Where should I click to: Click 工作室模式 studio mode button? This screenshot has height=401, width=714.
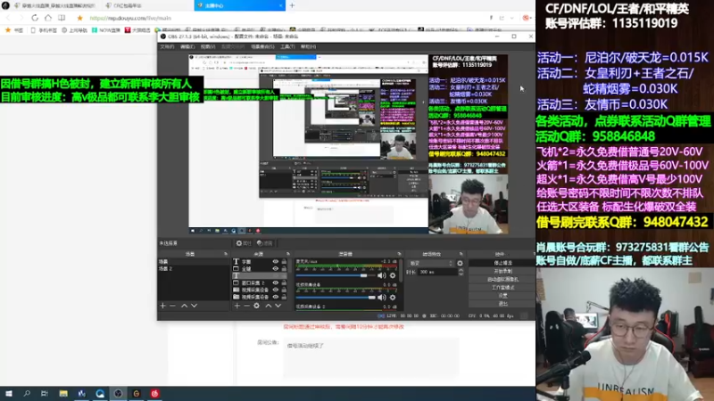point(502,288)
